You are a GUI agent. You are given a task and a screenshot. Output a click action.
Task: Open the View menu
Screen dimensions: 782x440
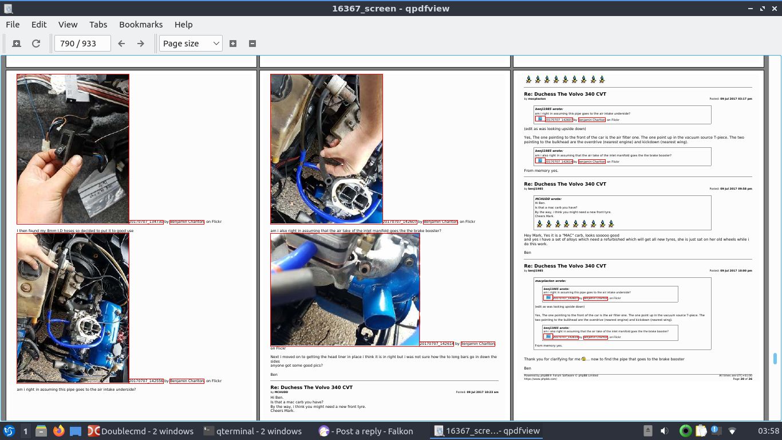click(68, 25)
